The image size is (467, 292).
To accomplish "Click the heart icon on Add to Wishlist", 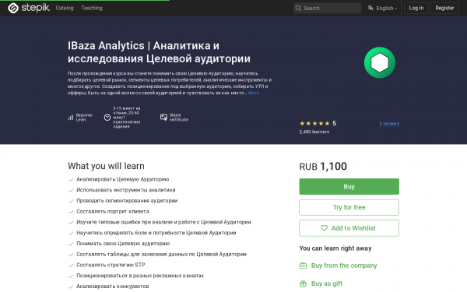I will (x=324, y=228).
